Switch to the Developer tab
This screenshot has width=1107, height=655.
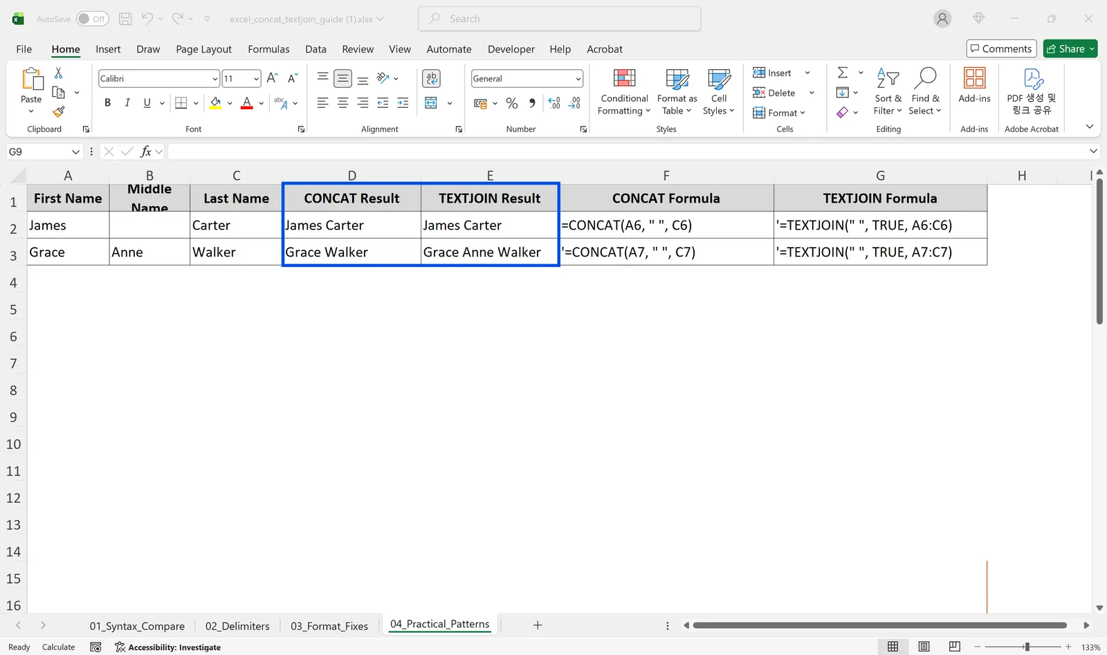(x=511, y=49)
